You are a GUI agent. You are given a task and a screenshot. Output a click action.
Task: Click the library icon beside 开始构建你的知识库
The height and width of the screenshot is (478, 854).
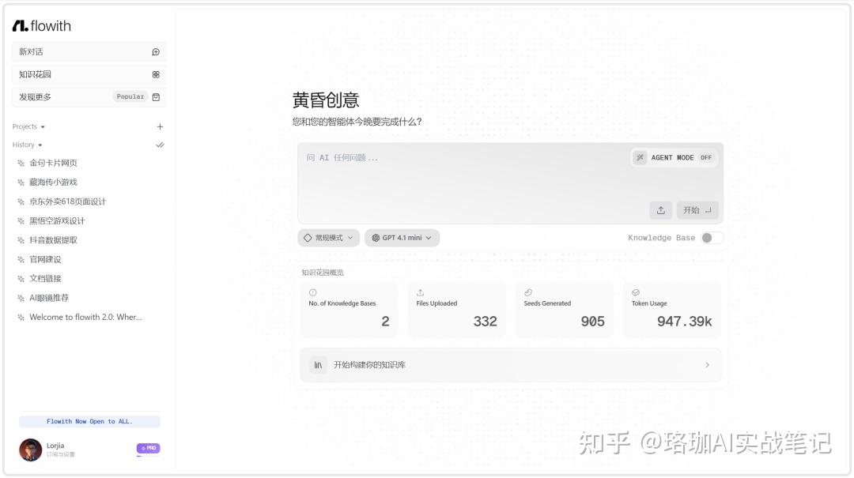pos(318,365)
